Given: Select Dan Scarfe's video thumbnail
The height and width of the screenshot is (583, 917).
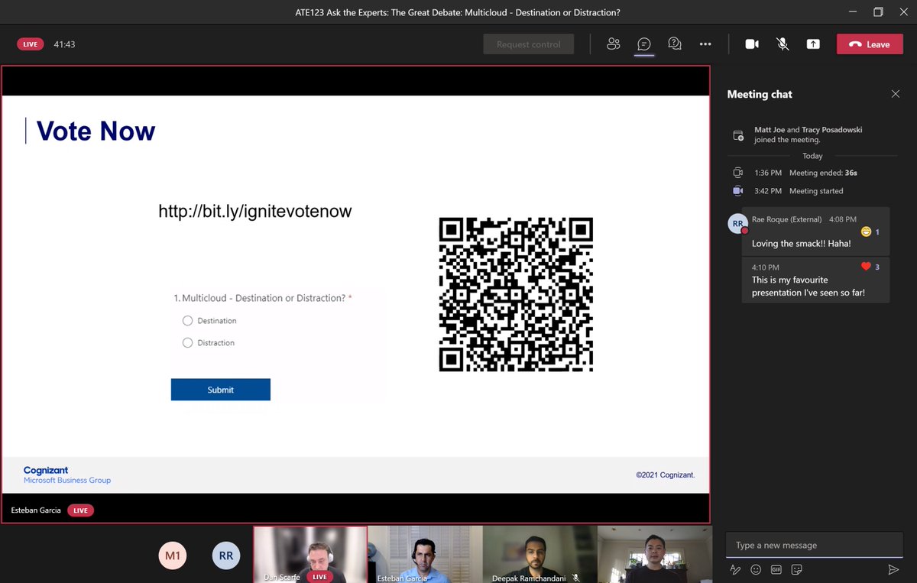Looking at the screenshot, I should tap(310, 555).
